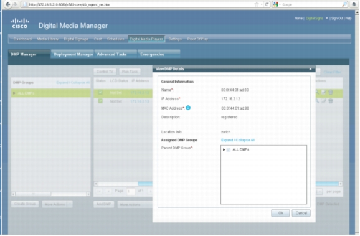Expand ALL DMPs in DMP Groups panel
This screenshot has width=360, height=236.
point(14,93)
